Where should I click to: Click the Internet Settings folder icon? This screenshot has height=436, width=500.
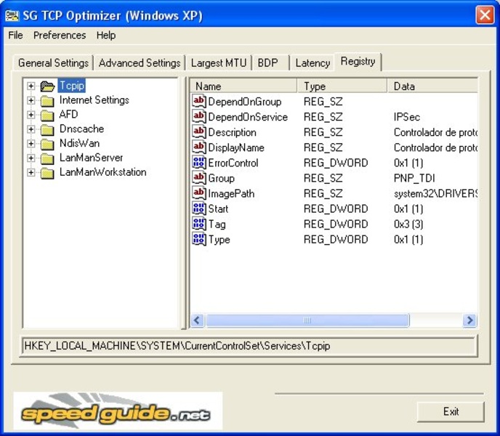[48, 100]
